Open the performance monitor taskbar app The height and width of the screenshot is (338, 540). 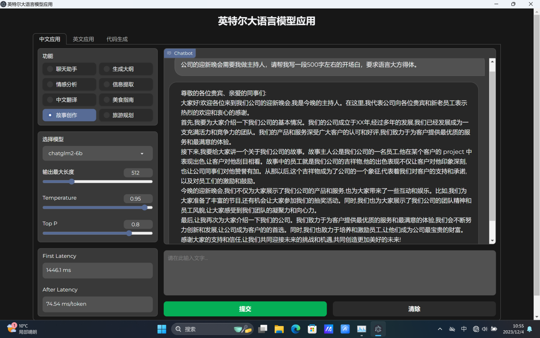361,329
